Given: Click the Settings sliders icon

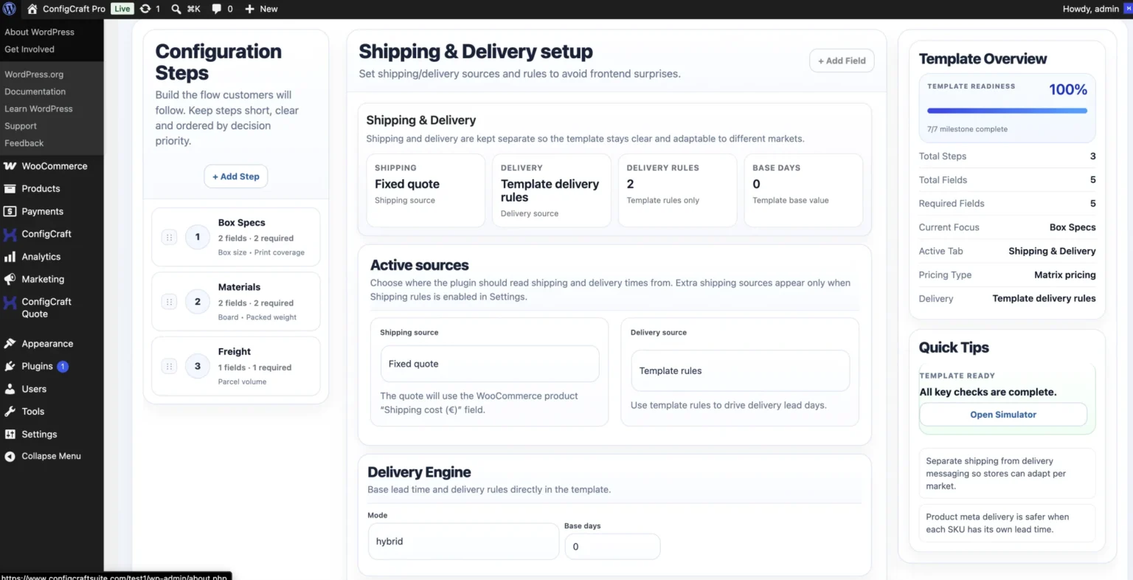Looking at the screenshot, I should point(10,435).
